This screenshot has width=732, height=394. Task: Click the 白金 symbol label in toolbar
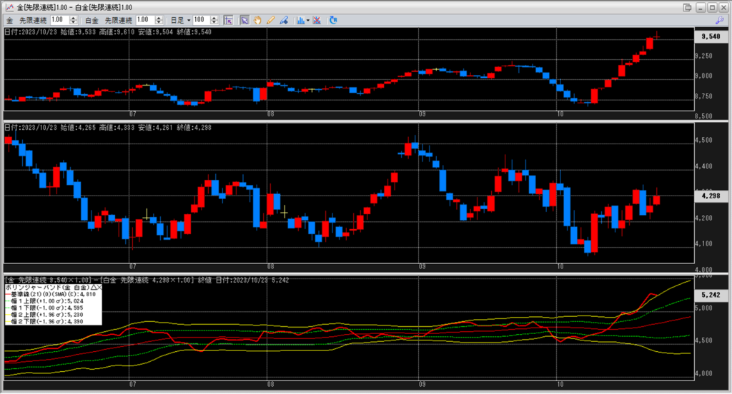coord(91,20)
